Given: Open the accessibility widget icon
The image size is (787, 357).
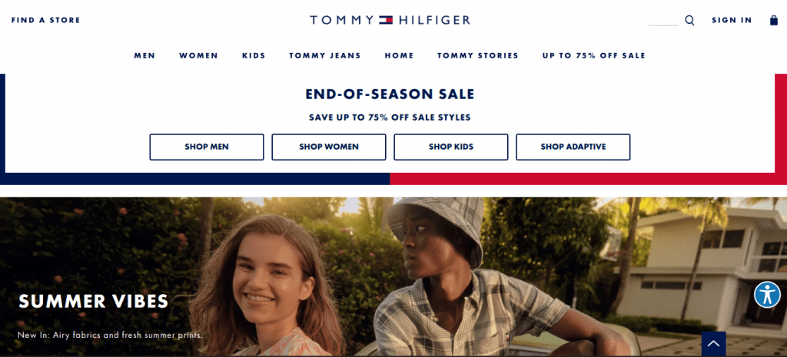Looking at the screenshot, I should [x=768, y=295].
